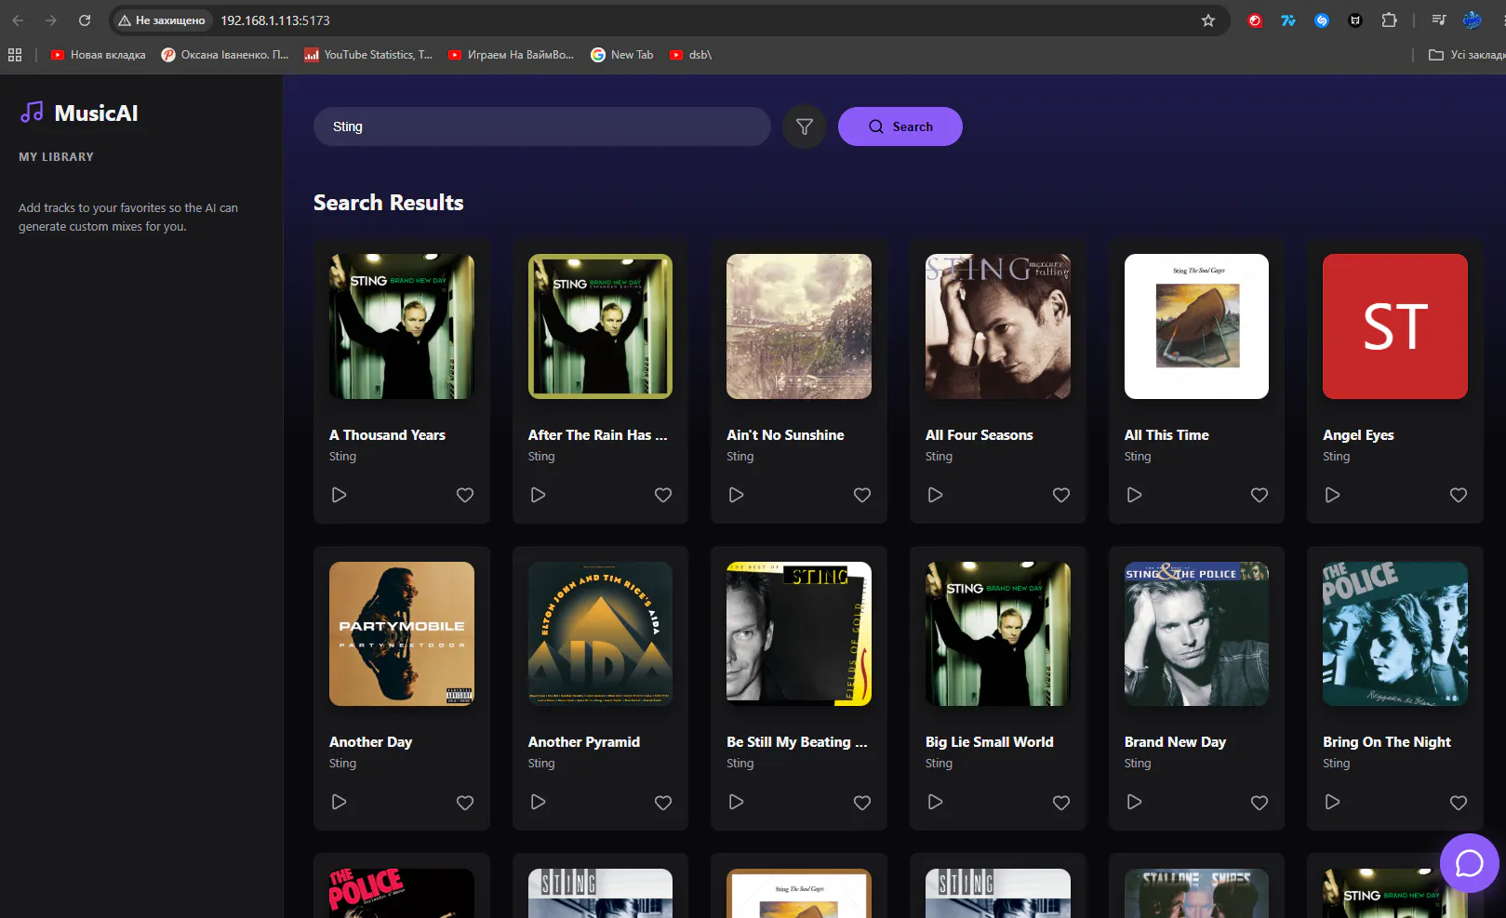Open All Four Seasons album cover
This screenshot has height=918, width=1506.
pos(997,326)
